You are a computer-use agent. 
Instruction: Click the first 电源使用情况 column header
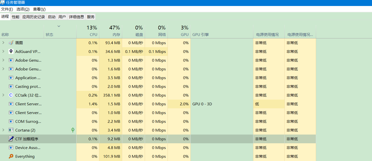pyautogui.click(x=269, y=31)
